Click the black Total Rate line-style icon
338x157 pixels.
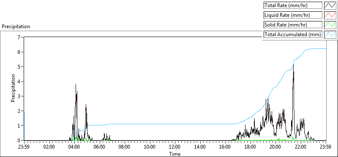[x=330, y=5]
